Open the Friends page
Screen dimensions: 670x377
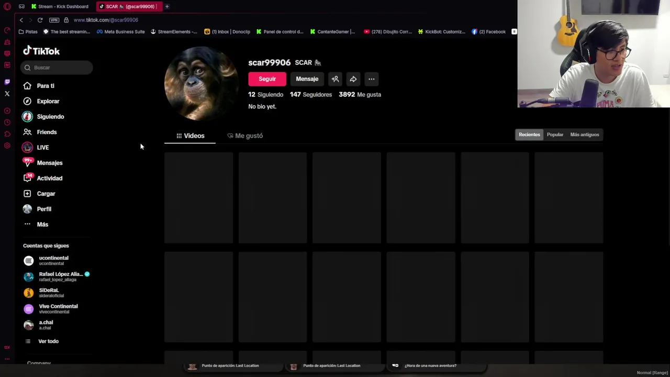tap(40, 132)
